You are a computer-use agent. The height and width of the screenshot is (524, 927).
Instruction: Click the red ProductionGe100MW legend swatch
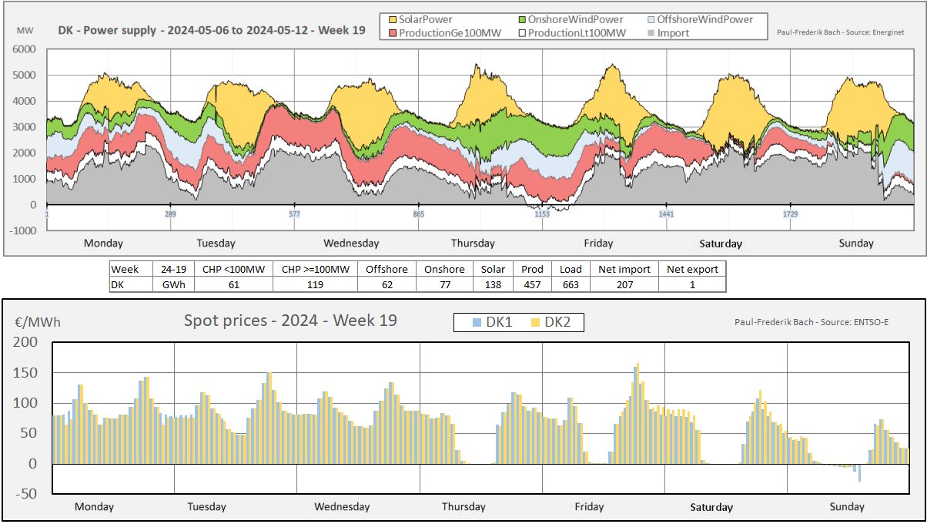click(x=392, y=33)
